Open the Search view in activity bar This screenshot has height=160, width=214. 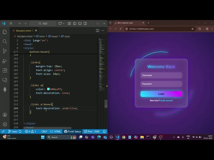(x=5, y=41)
